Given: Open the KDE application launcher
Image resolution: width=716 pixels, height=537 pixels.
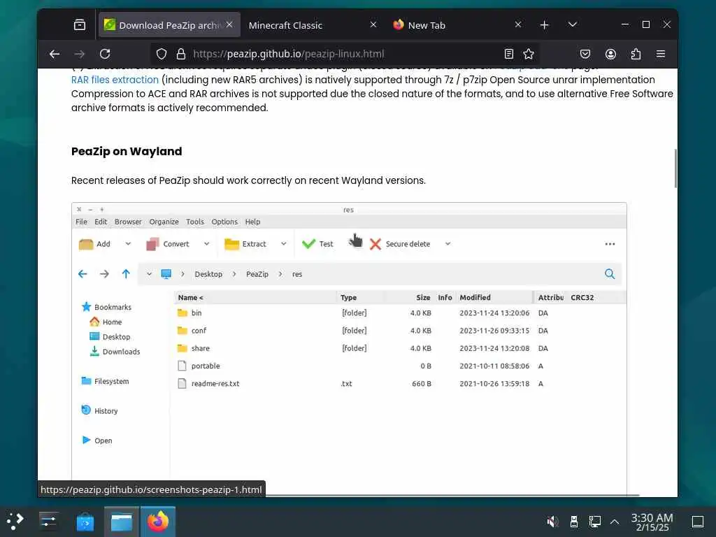Looking at the screenshot, I should click(x=15, y=521).
